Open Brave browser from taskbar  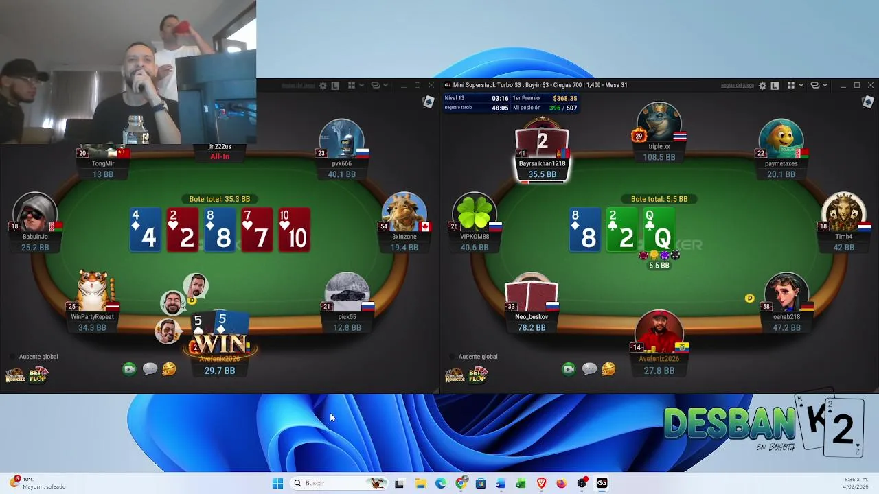tap(541, 483)
